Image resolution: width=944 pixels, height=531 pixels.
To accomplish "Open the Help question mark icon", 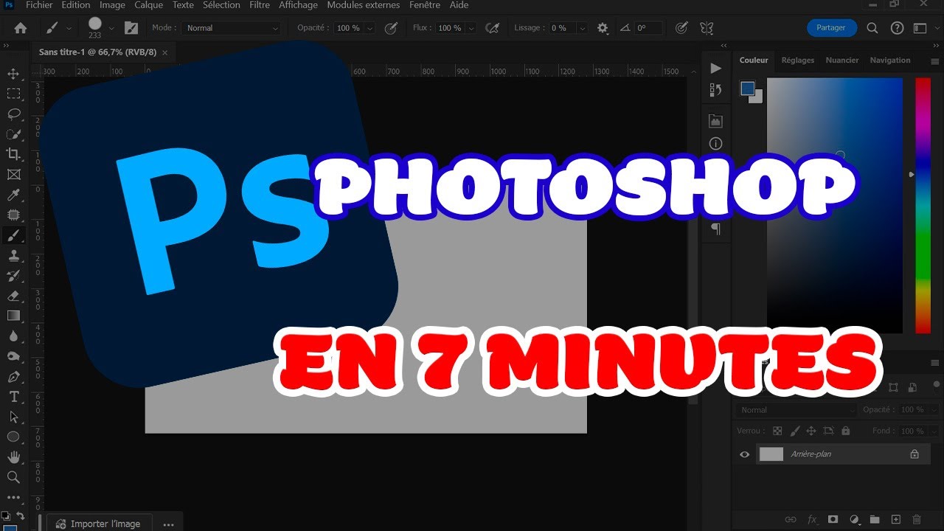I will point(897,28).
